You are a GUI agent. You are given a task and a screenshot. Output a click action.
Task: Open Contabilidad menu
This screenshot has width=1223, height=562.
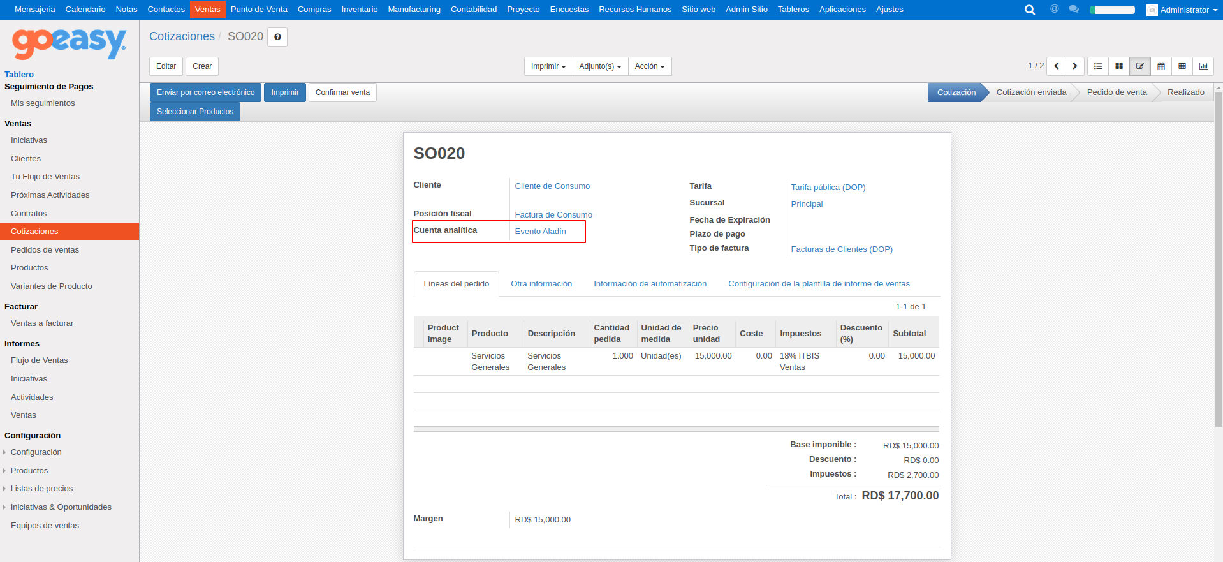tap(474, 10)
